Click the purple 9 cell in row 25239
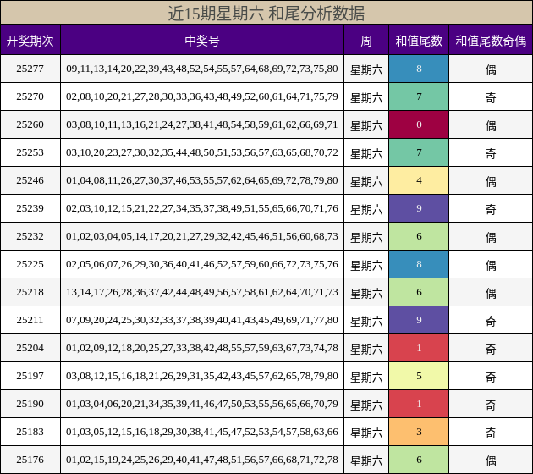Viewport: 533px width, 474px height. 419,208
